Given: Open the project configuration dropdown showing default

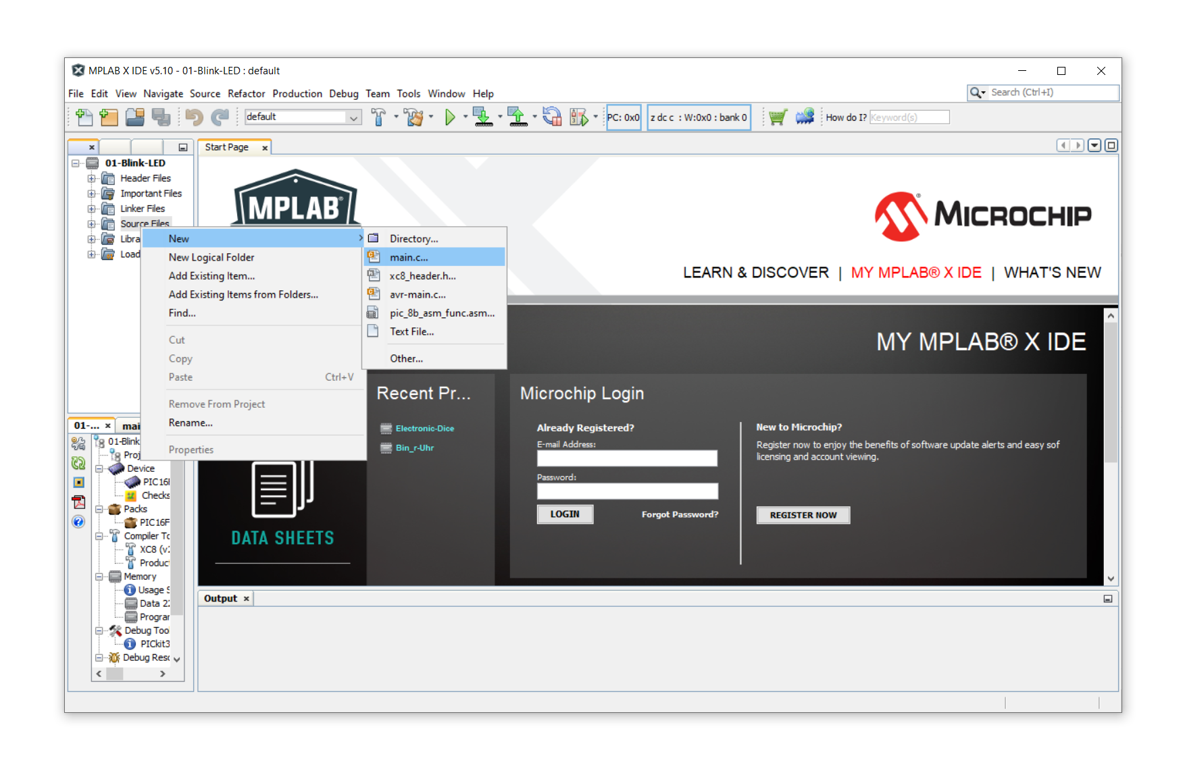Looking at the screenshot, I should click(302, 117).
